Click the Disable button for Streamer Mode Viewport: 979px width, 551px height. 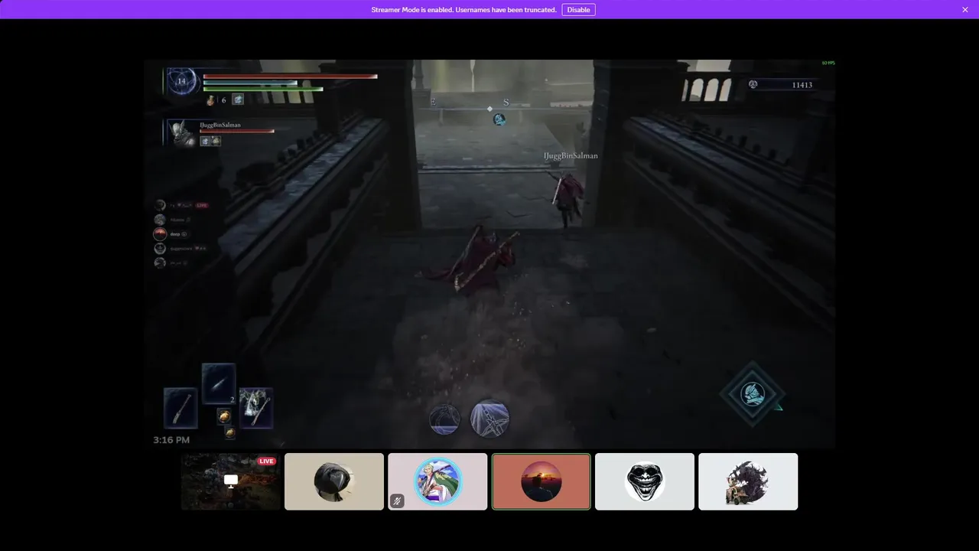click(x=578, y=10)
